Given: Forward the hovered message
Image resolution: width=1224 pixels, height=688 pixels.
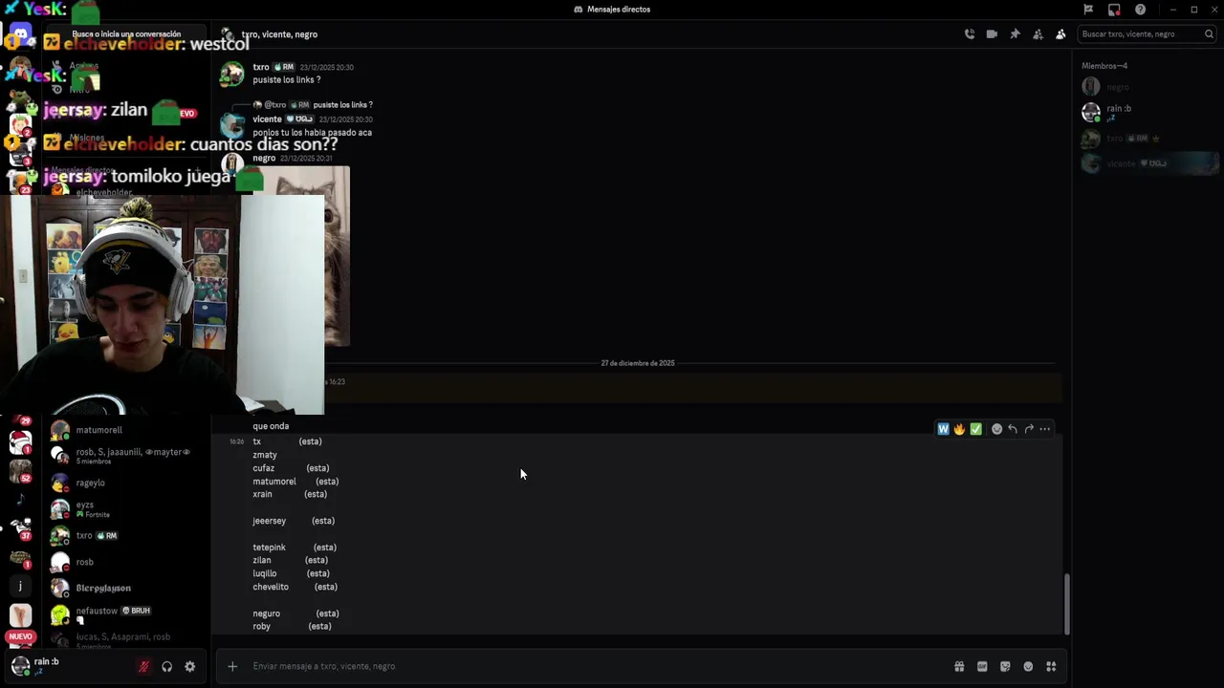Looking at the screenshot, I should tap(1029, 429).
